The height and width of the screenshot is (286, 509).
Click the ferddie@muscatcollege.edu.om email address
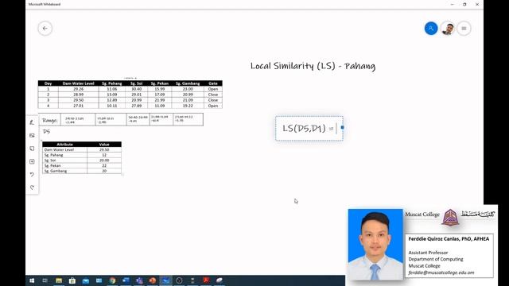coord(441,272)
